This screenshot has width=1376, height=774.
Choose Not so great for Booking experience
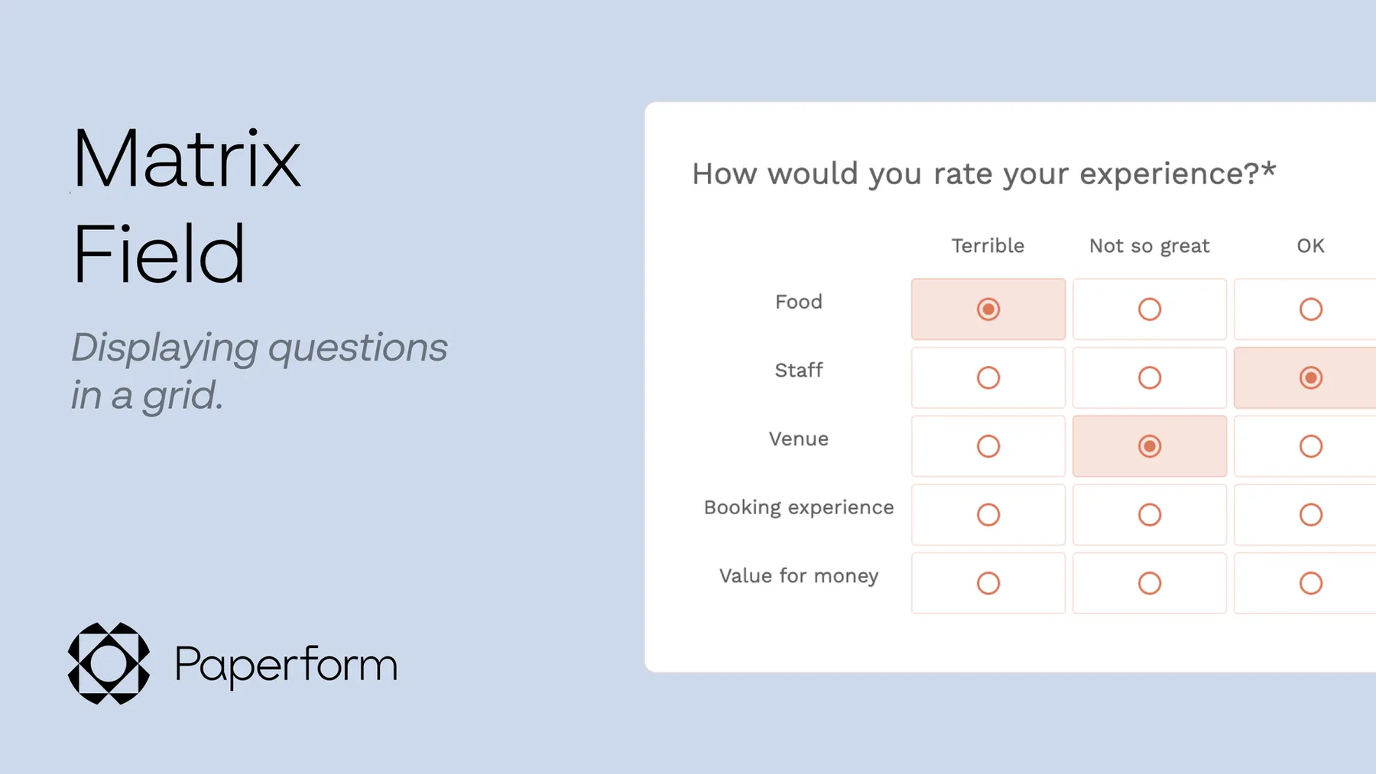click(1149, 515)
